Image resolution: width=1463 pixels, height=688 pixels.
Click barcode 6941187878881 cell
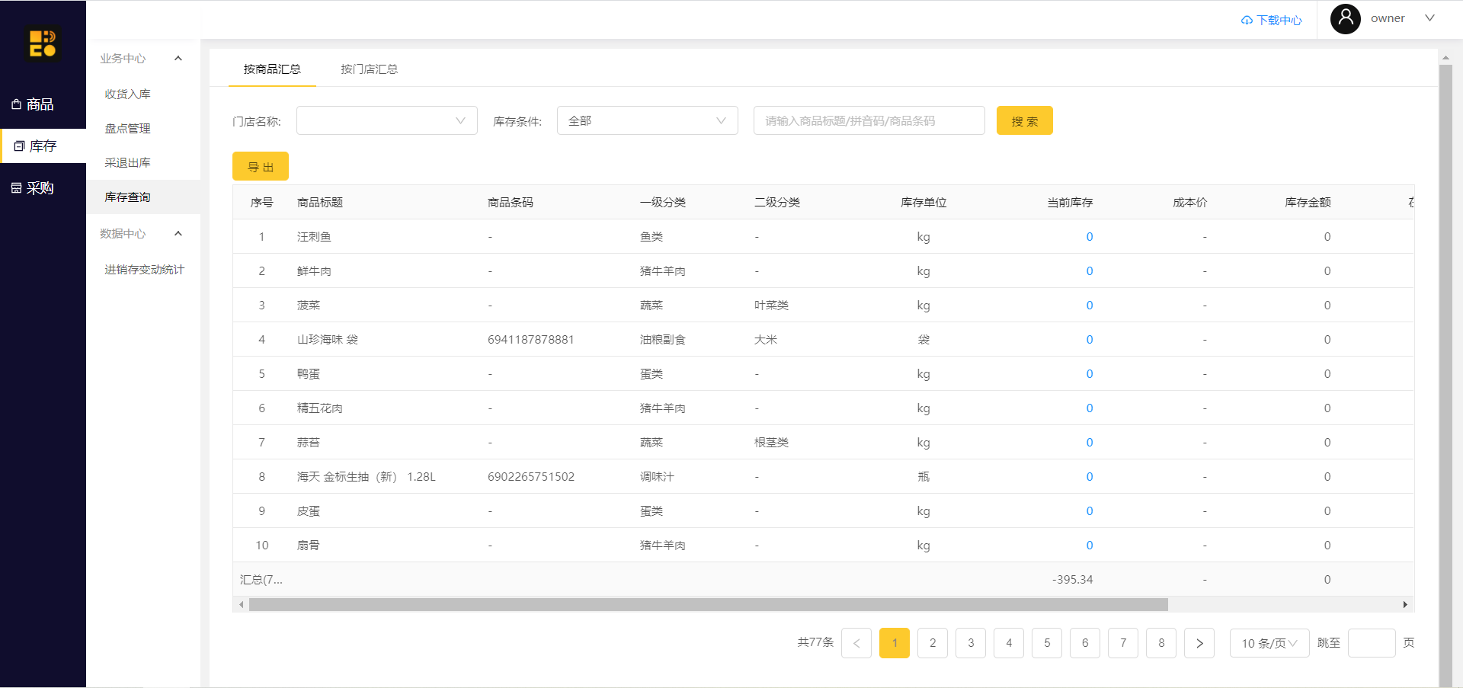click(531, 340)
